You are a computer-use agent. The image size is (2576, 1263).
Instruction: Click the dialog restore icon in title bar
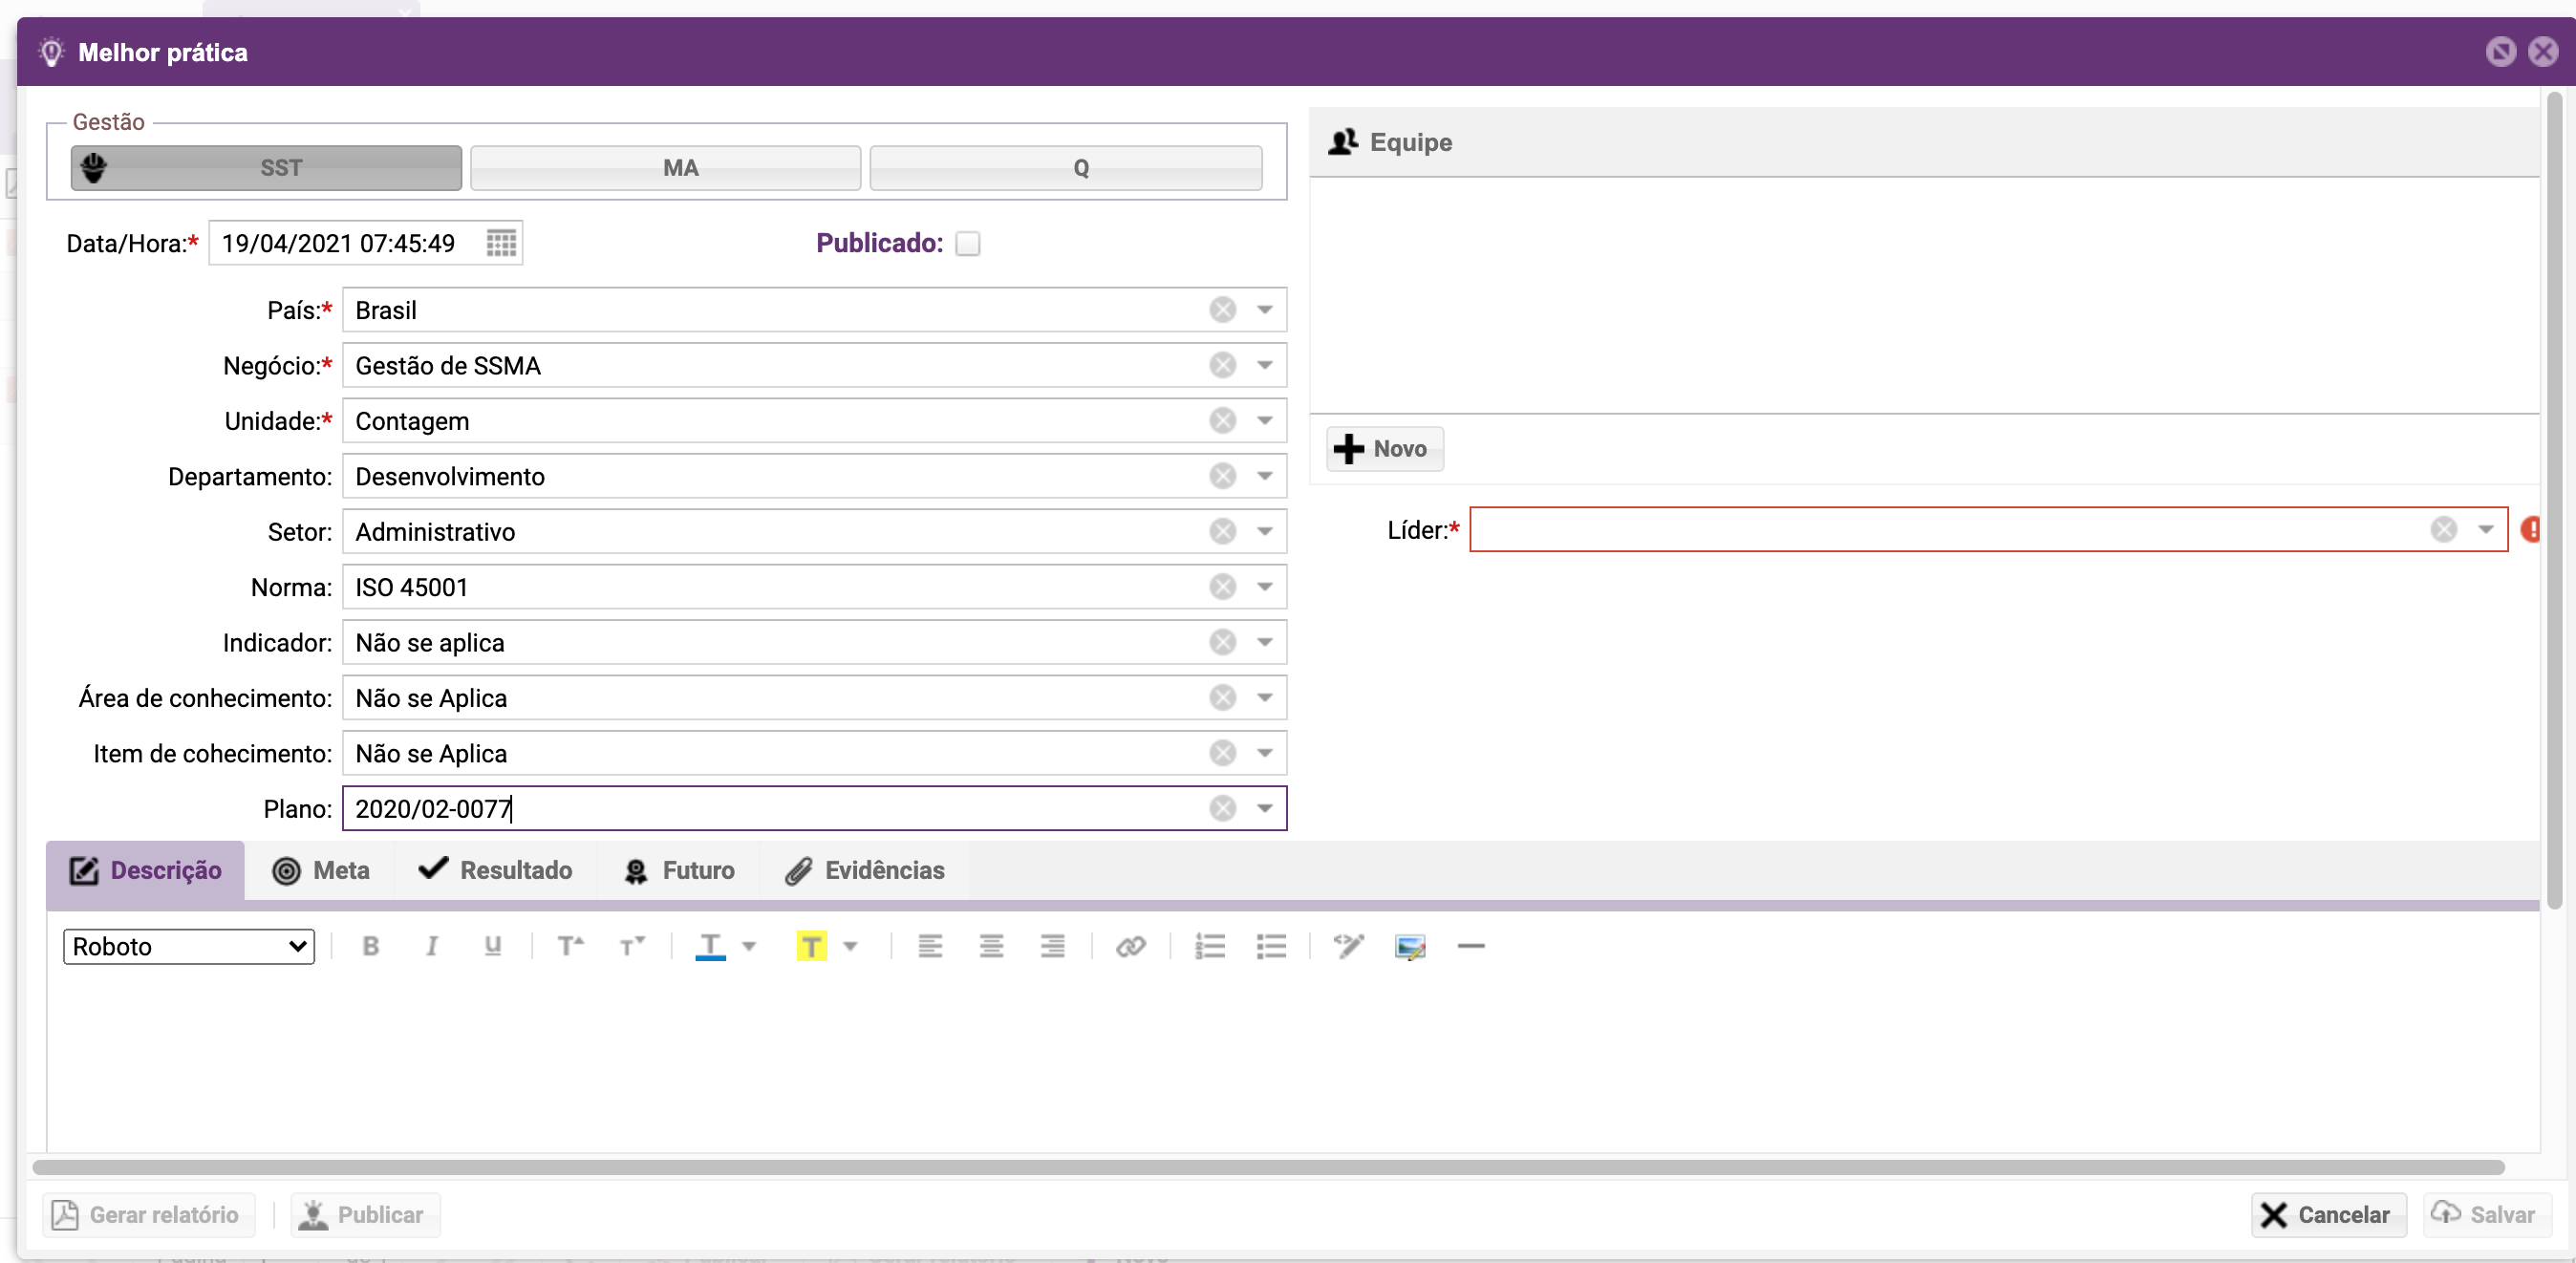[2500, 51]
